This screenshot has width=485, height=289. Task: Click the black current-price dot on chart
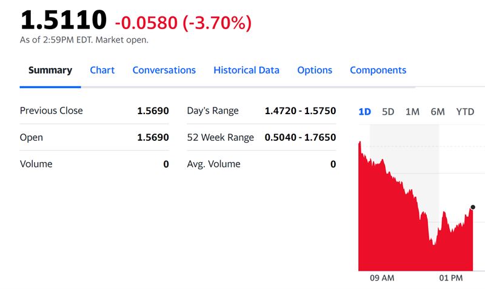pos(473,207)
